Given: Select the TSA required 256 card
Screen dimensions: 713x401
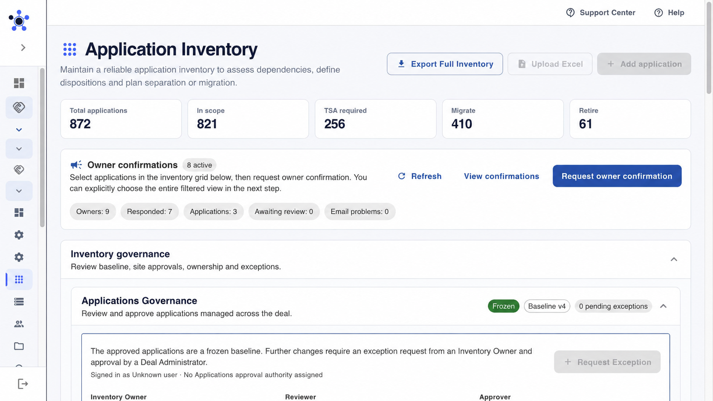Looking at the screenshot, I should 375,119.
